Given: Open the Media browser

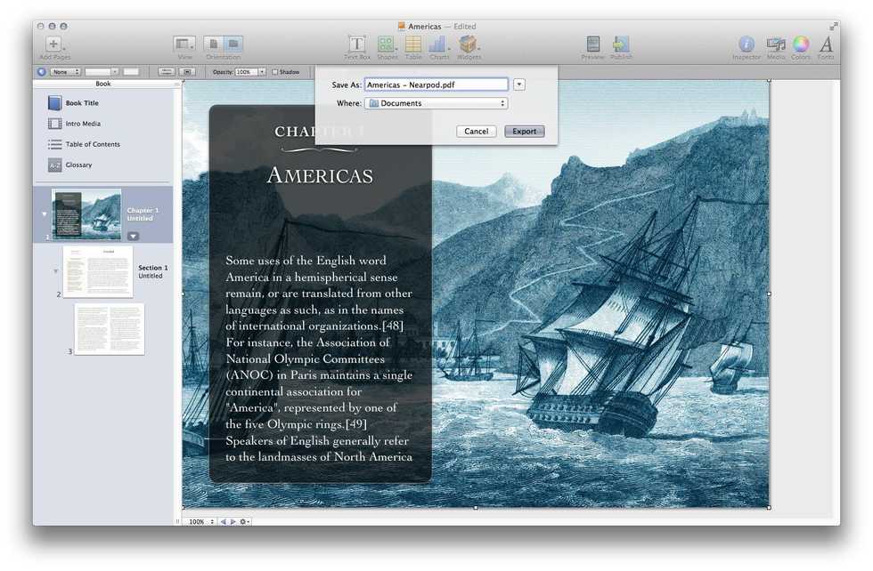Looking at the screenshot, I should pos(776,44).
